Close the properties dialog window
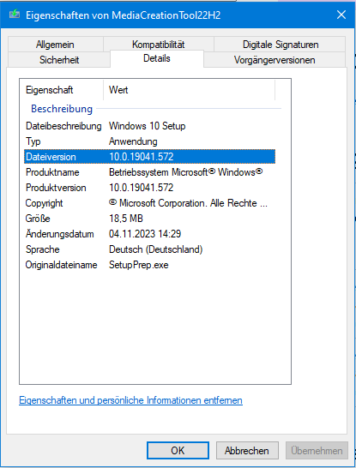356x468 pixels. pyautogui.click(x=341, y=15)
